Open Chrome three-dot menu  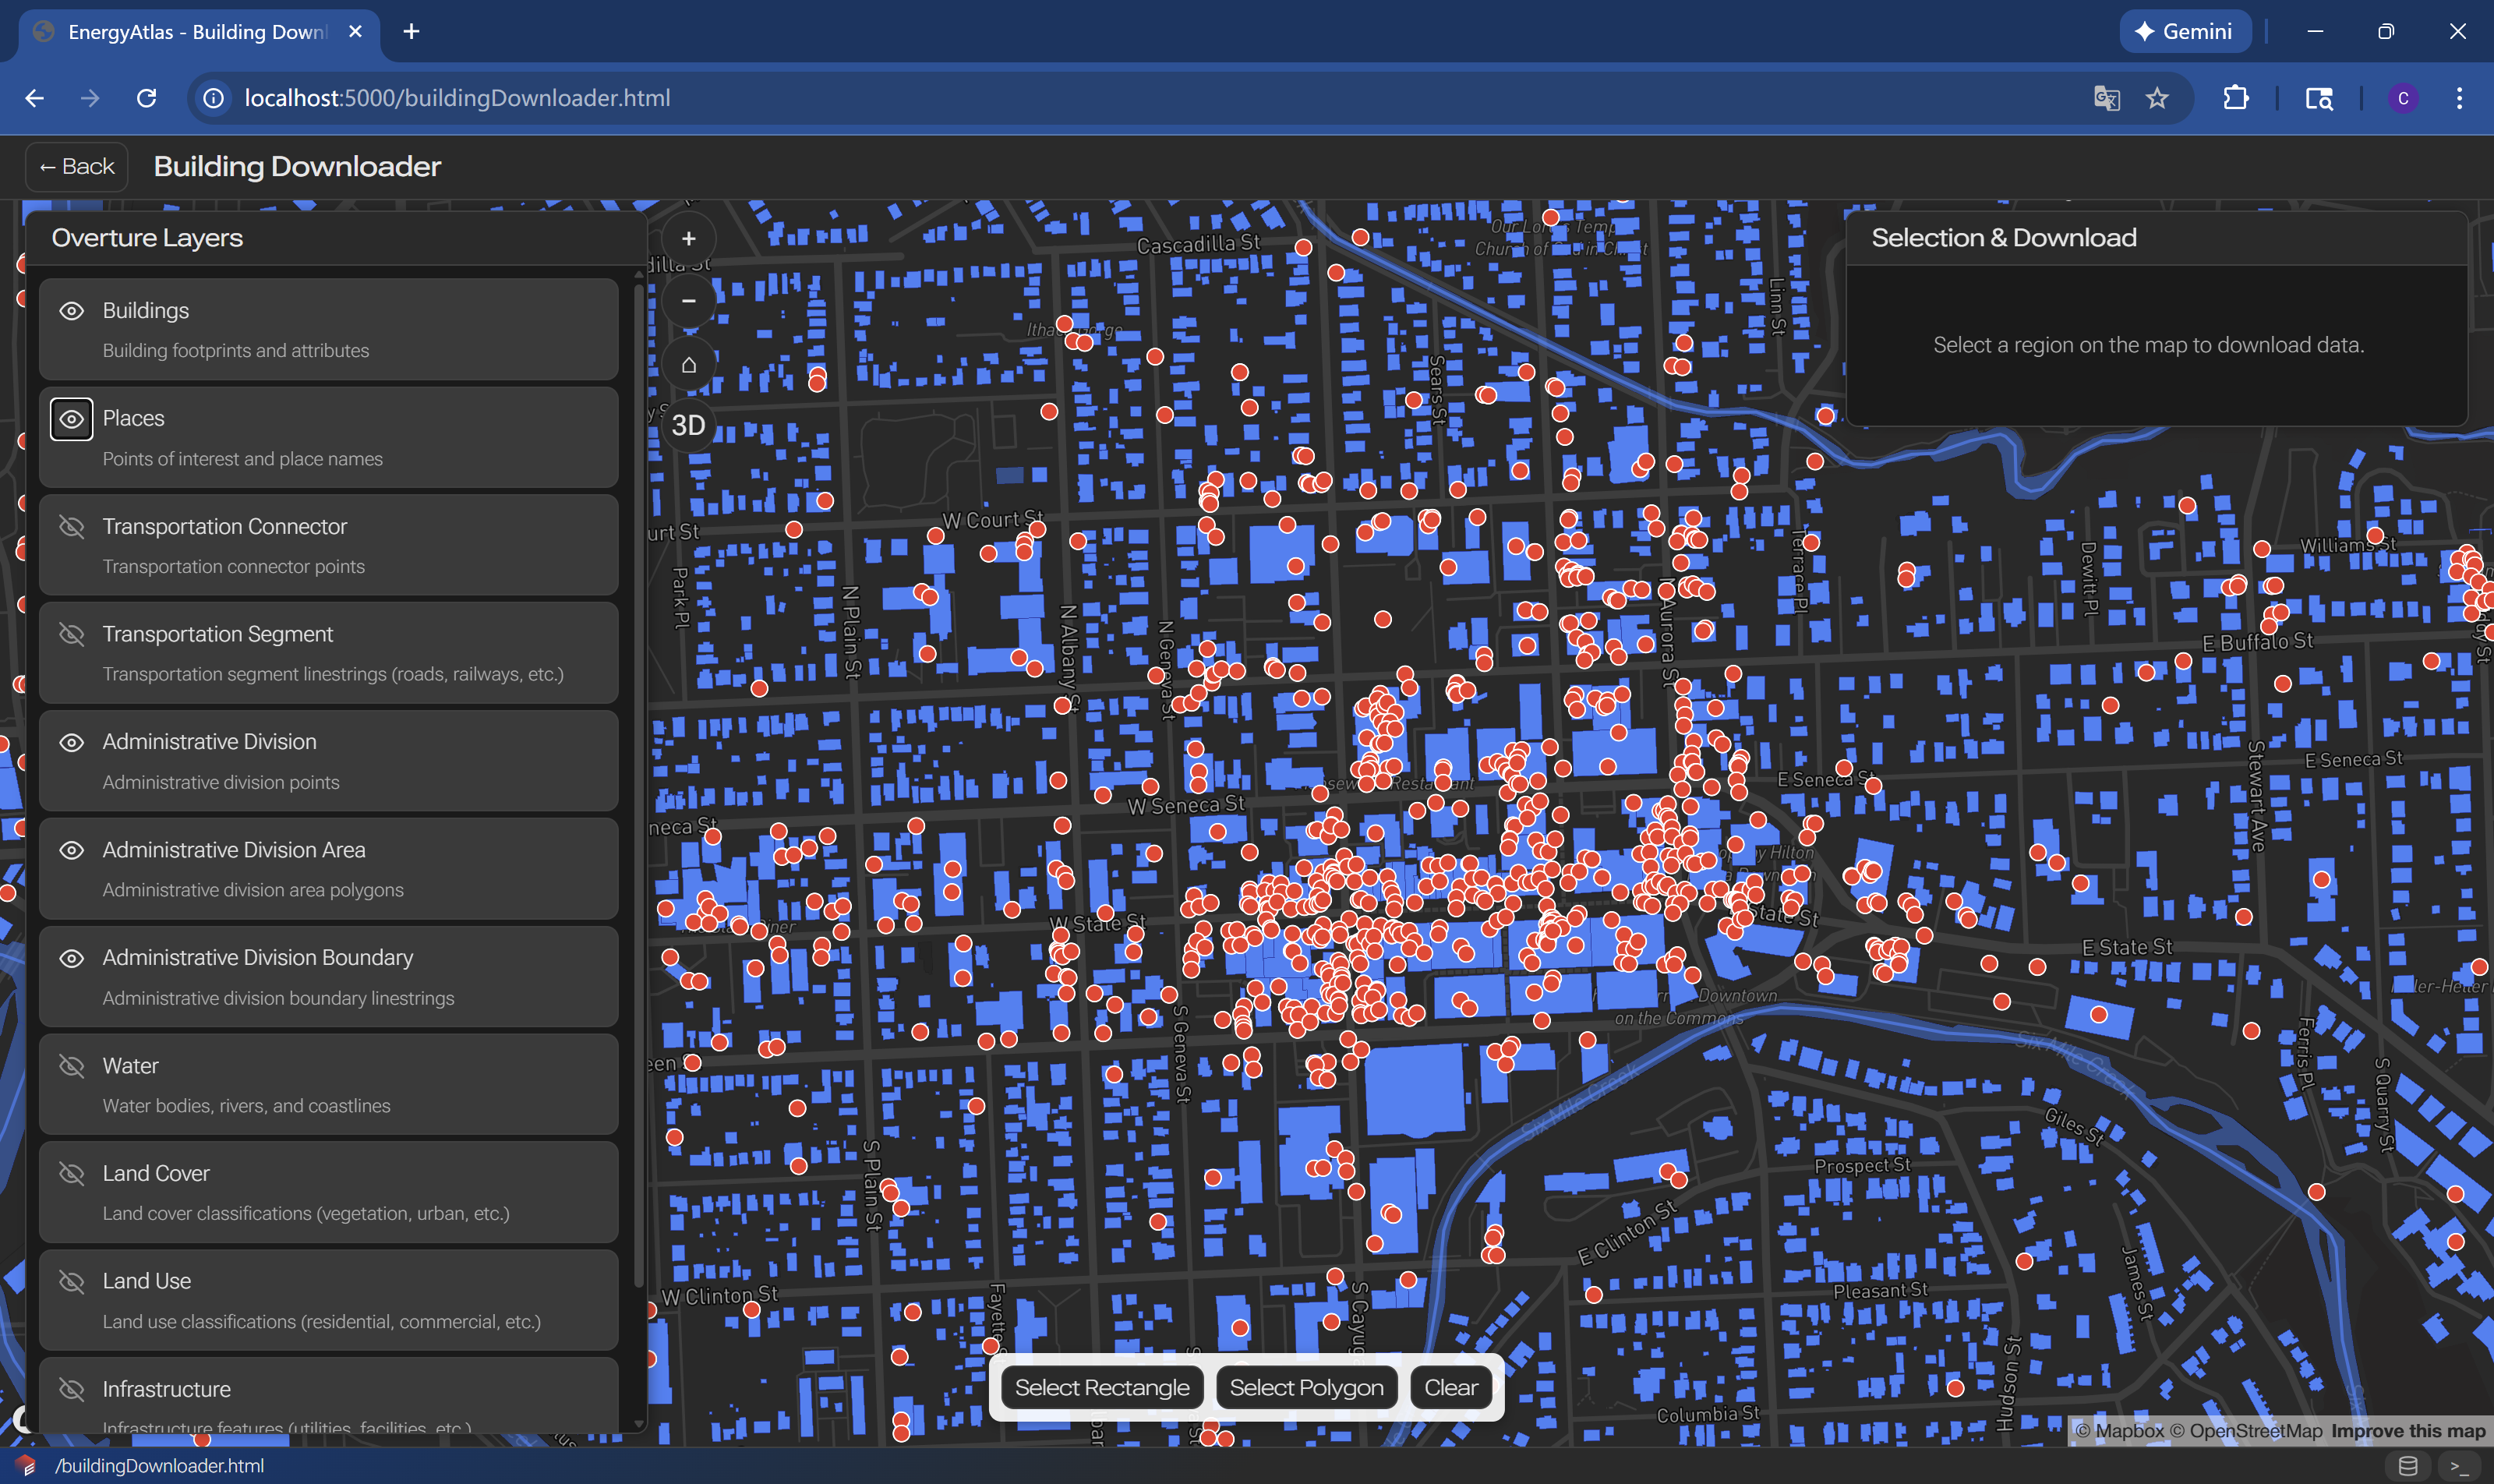2459,98
